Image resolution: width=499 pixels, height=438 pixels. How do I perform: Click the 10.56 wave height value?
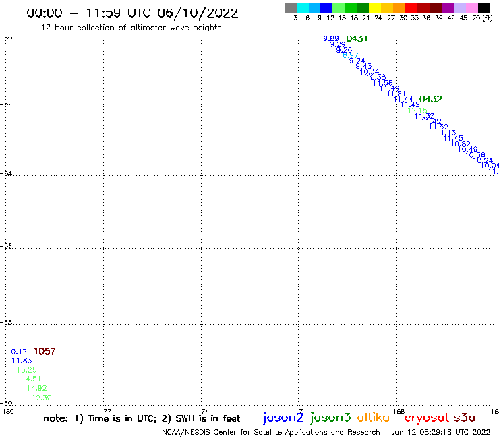475,155
